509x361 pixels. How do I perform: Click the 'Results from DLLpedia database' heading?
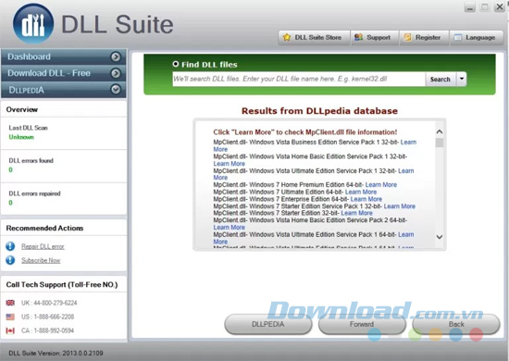tap(320, 111)
